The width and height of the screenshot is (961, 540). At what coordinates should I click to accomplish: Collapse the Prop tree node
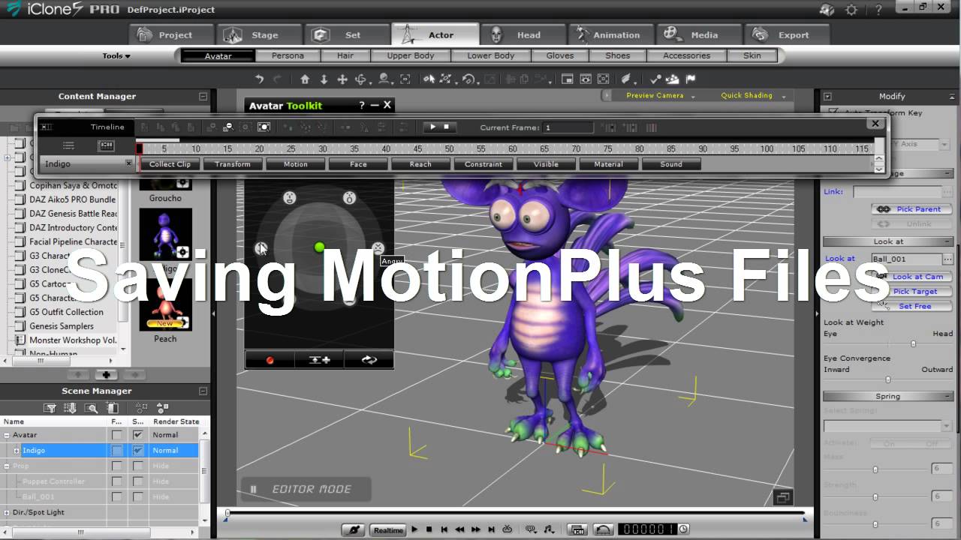point(7,466)
